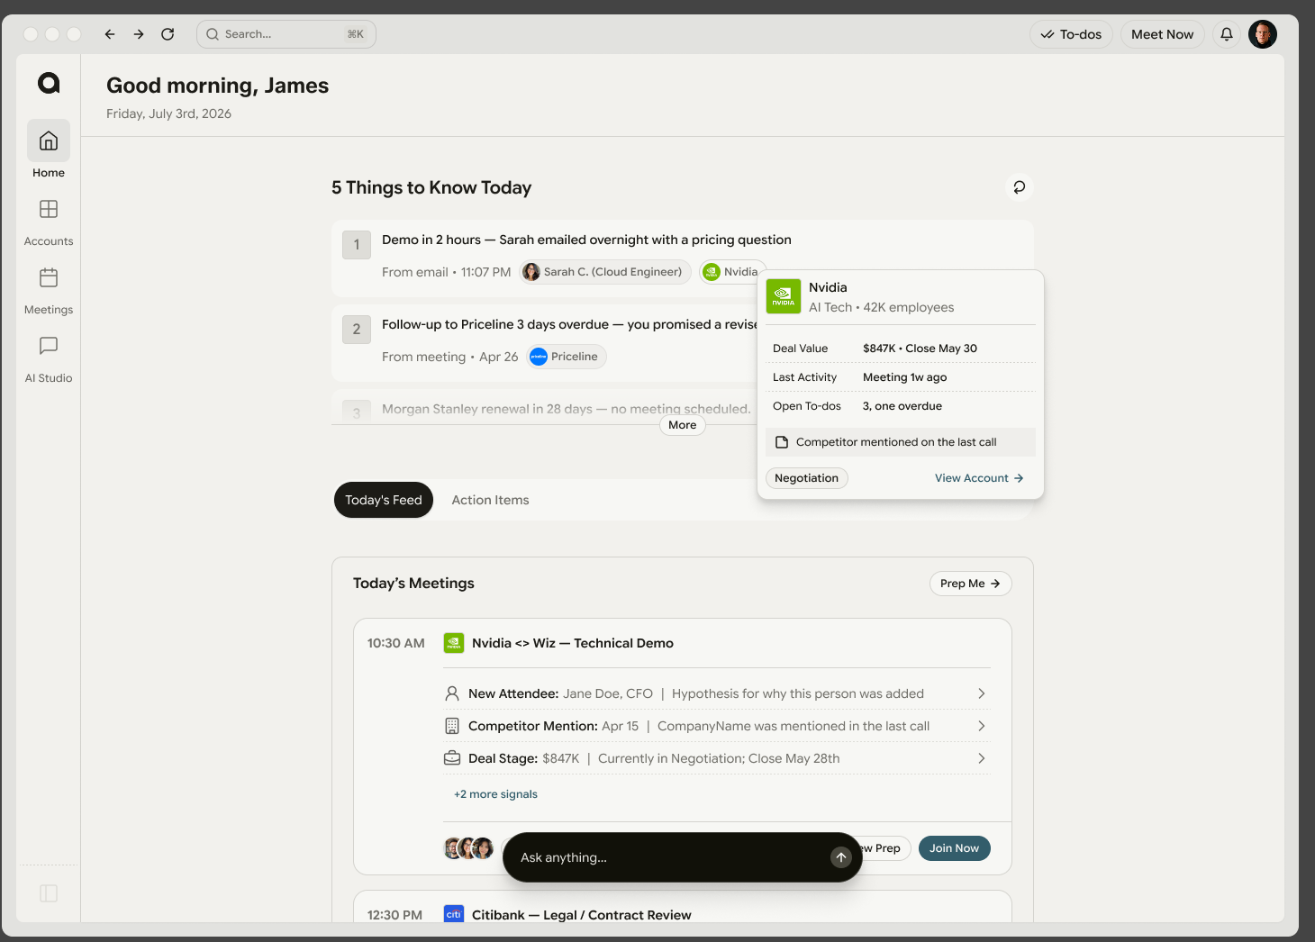Show more items with the More button
The image size is (1315, 942).
coord(683,425)
